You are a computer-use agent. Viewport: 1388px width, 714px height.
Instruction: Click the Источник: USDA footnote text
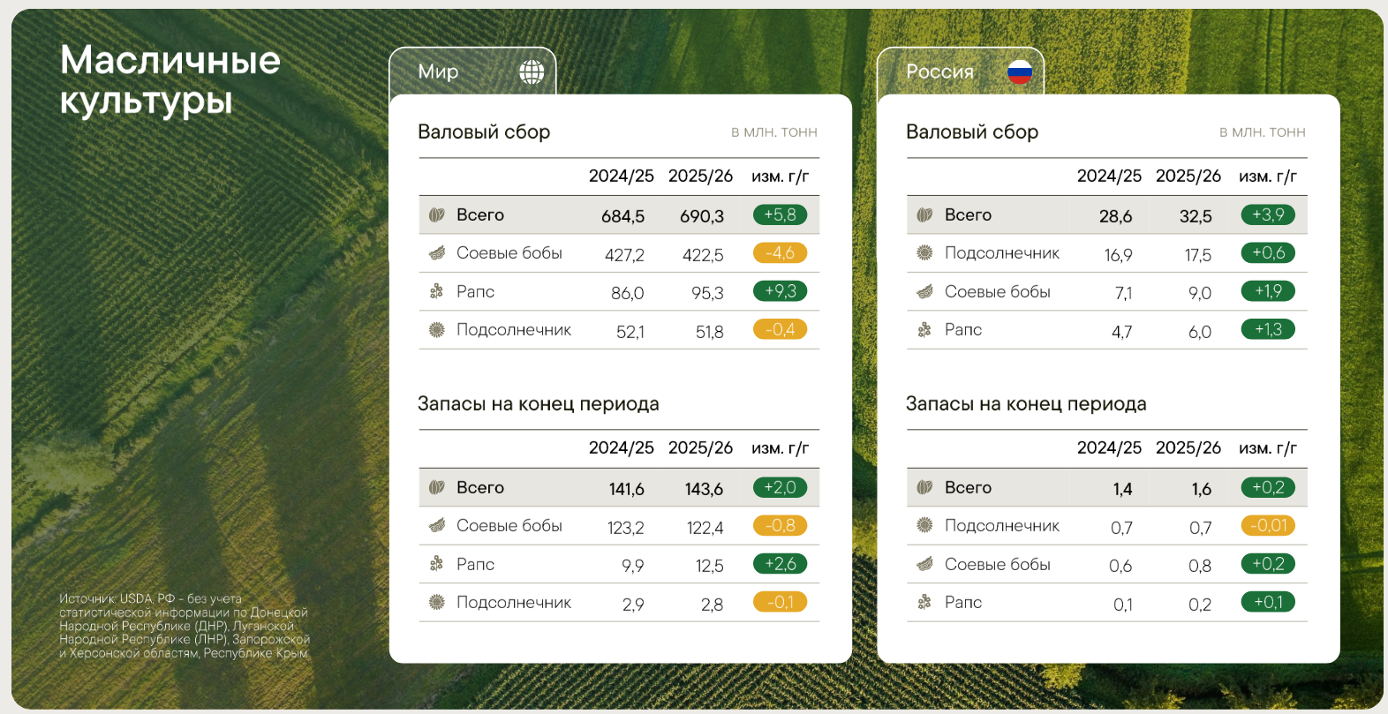(184, 626)
